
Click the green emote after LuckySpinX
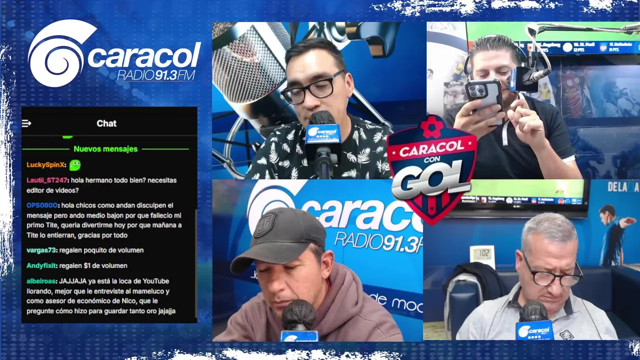[74, 165]
